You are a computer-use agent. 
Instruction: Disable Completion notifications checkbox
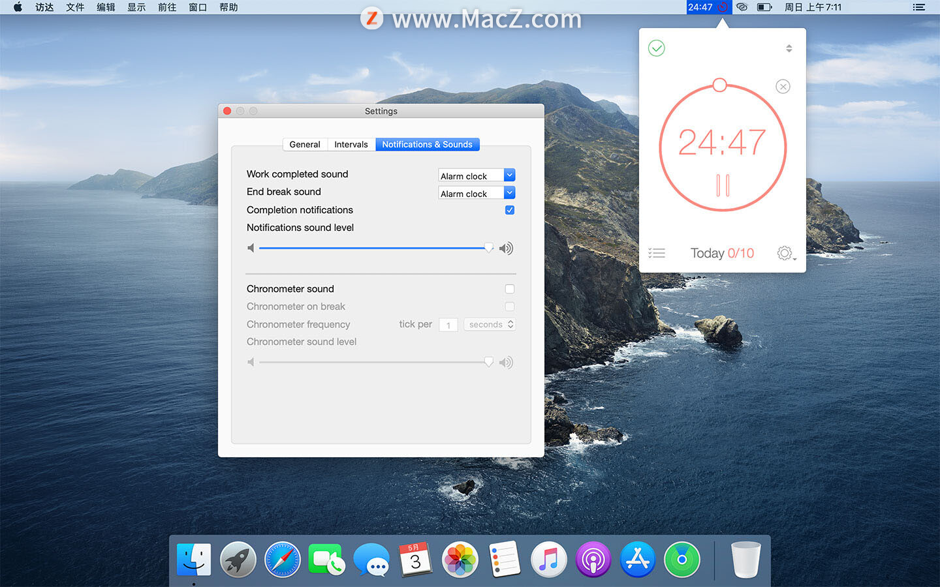[510, 210]
